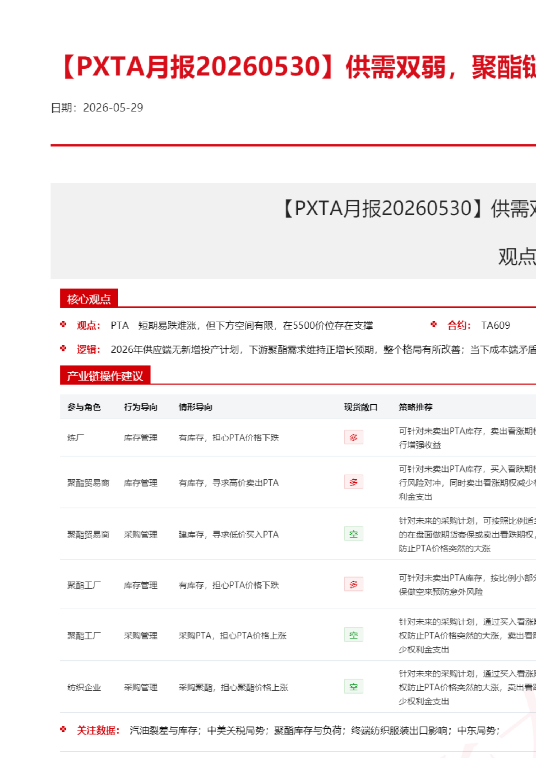536x758 pixels.
Task: Click the 情形导向 column header
Action: (195, 407)
